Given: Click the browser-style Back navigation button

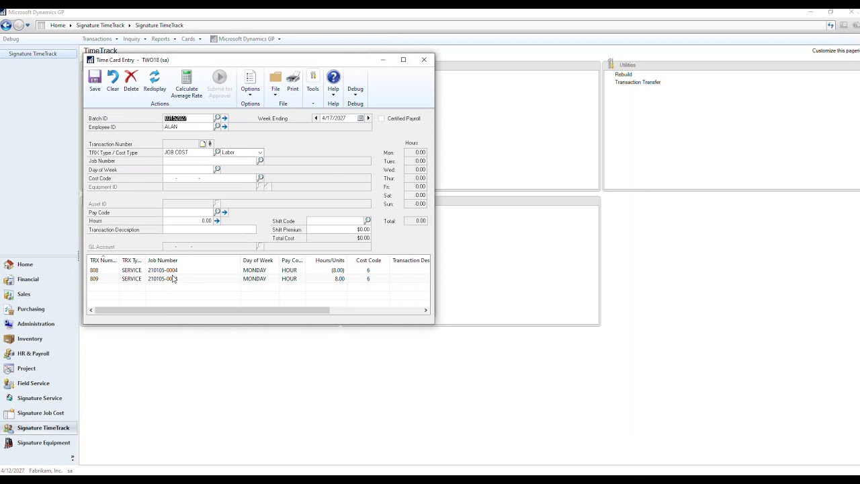Looking at the screenshot, I should coord(6,26).
